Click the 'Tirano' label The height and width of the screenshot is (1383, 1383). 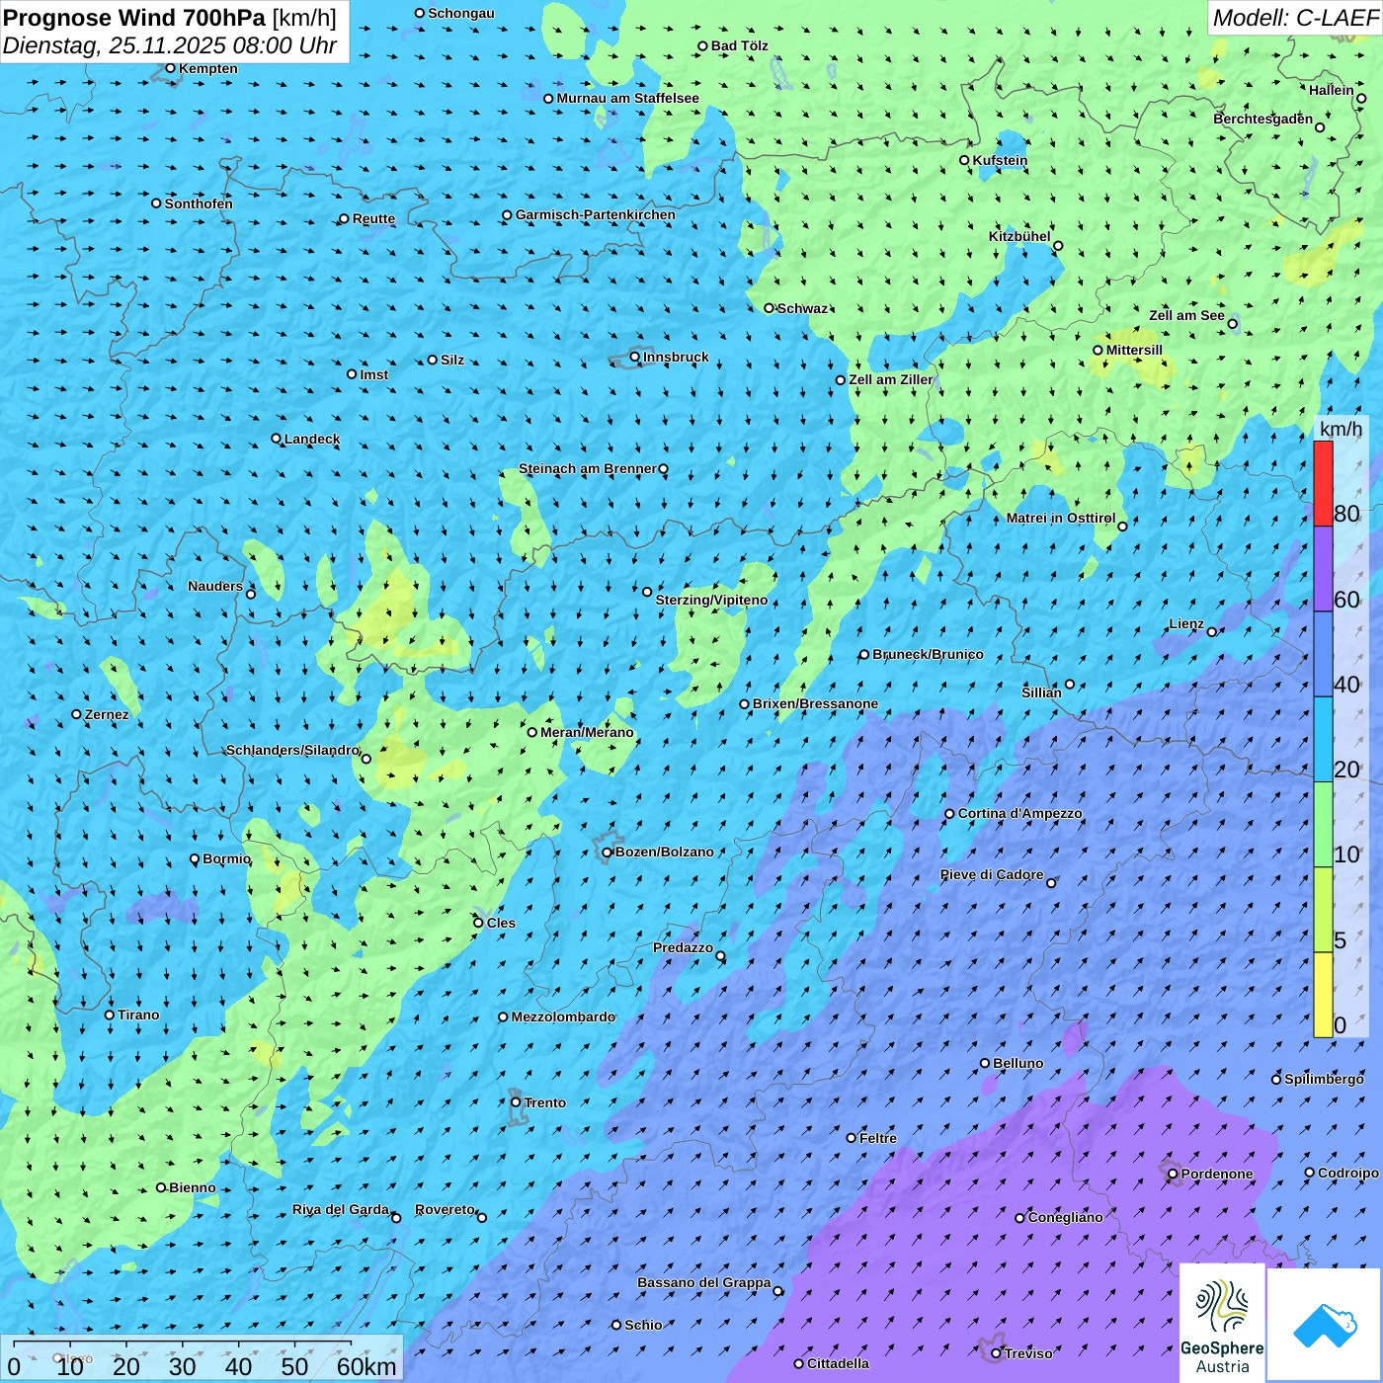(138, 1015)
